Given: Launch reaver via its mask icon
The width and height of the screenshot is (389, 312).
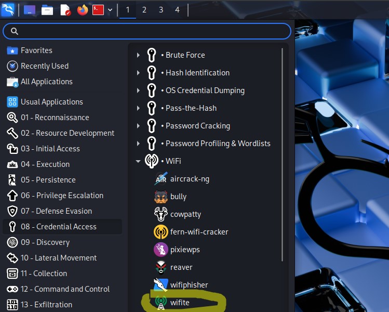Looking at the screenshot, I should coord(161,267).
